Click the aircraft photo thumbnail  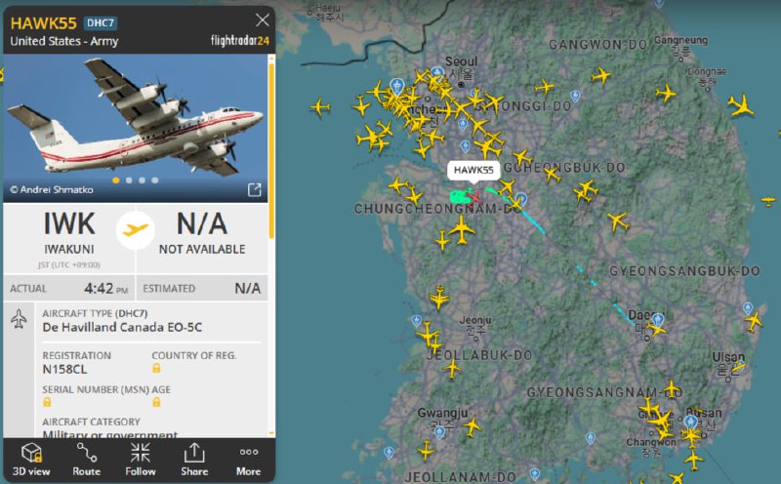coord(136,128)
